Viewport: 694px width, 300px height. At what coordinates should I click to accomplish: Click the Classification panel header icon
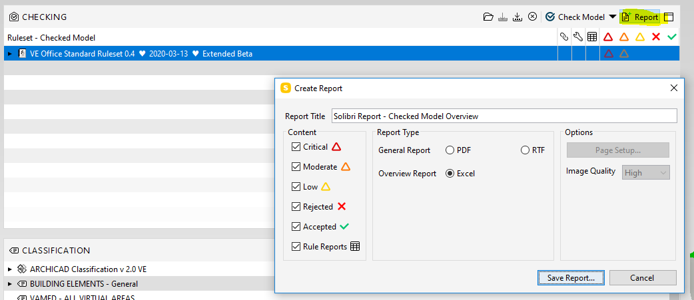pyautogui.click(x=14, y=251)
